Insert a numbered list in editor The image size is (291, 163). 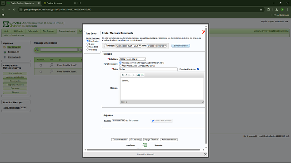(x=130, y=75)
